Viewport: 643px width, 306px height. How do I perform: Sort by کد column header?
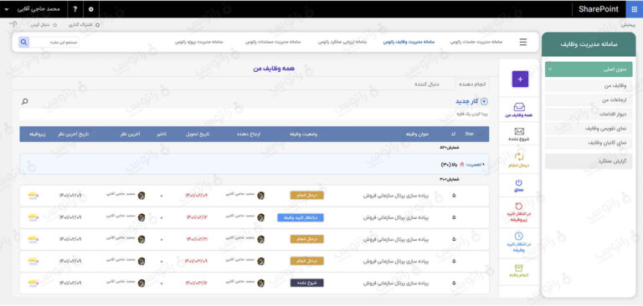[x=453, y=134]
